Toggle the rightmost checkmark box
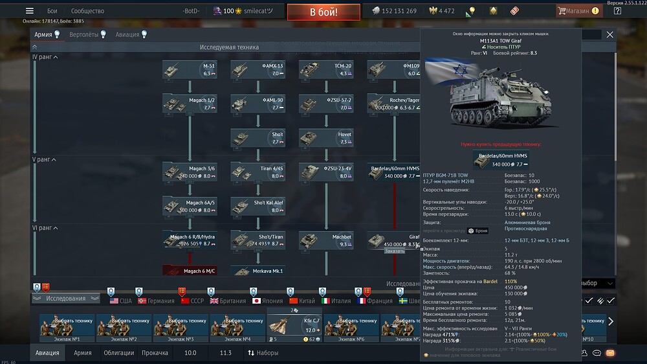 coord(611,301)
